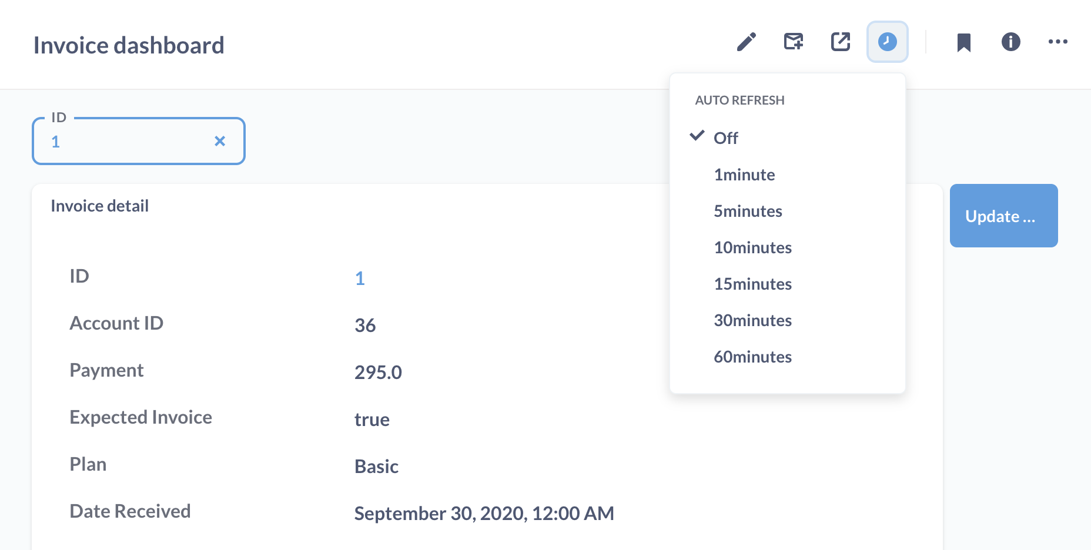Click the Invoice dashboard heading
The height and width of the screenshot is (550, 1091).
tap(129, 45)
